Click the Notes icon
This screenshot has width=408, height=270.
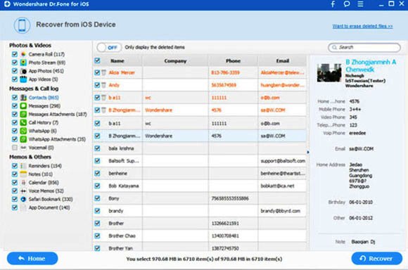coord(23,174)
